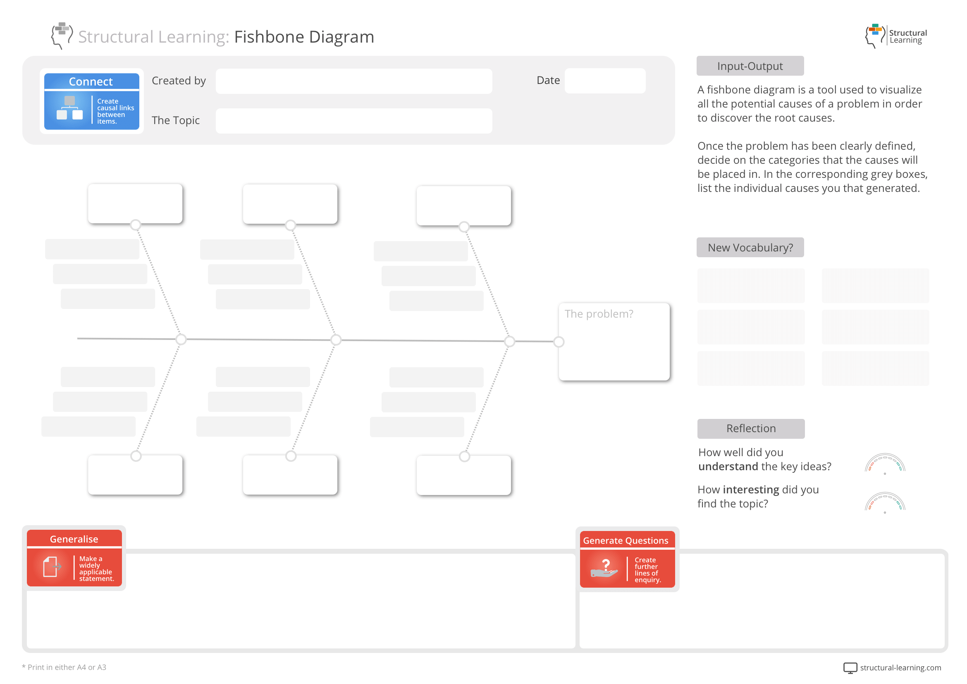Click the Input-Output section header
967x684 pixels.
[750, 66]
